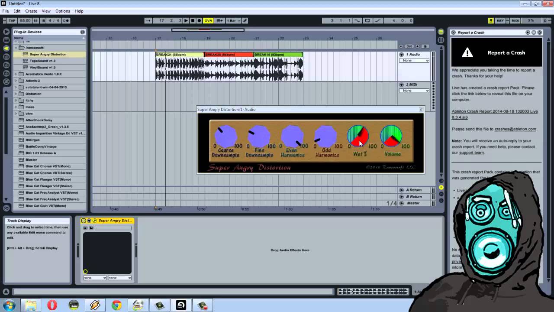This screenshot has height=312, width=554.
Task: Close the Report a Crash panel
Action: coord(453,32)
